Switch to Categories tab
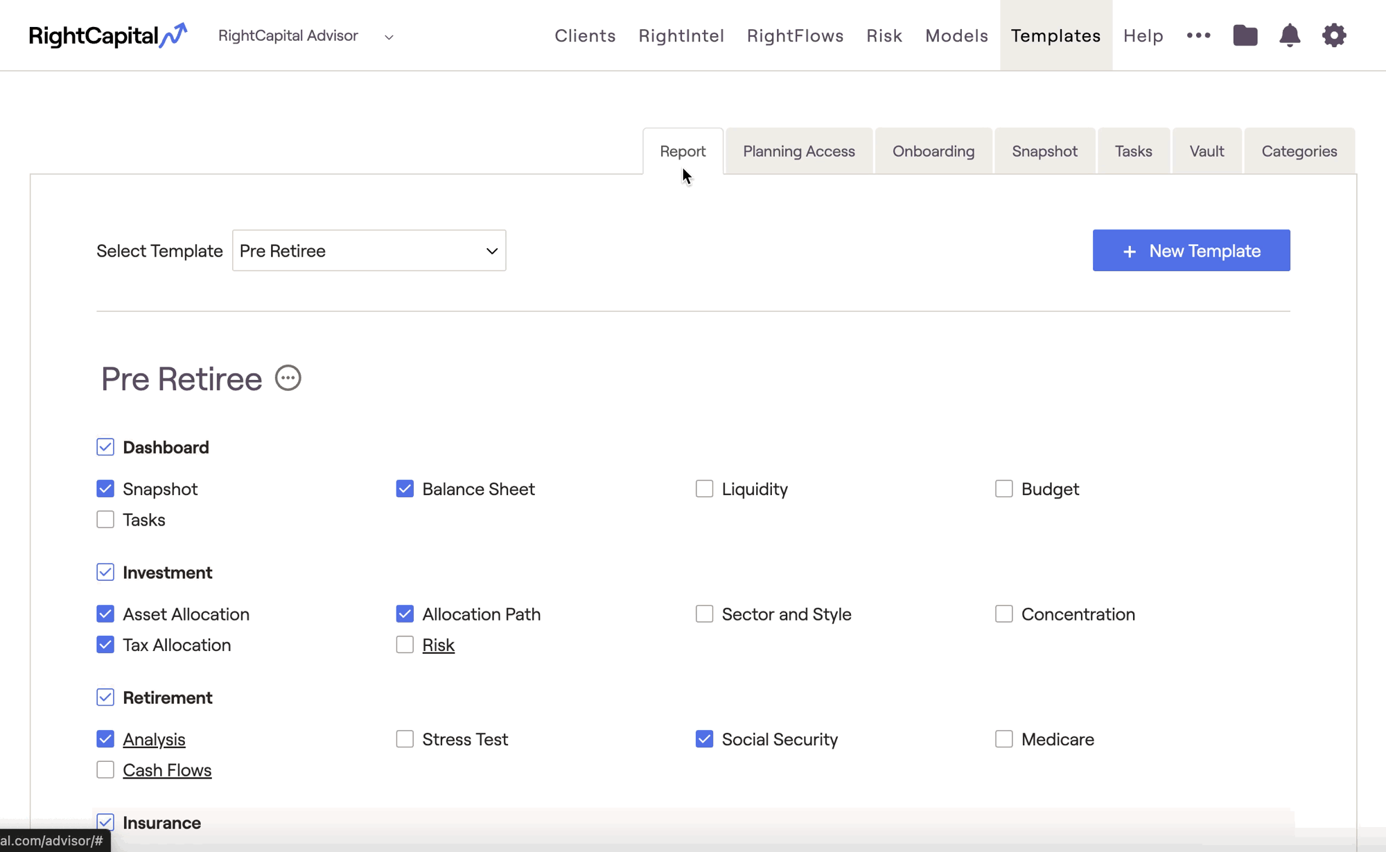1386x852 pixels. coord(1299,151)
